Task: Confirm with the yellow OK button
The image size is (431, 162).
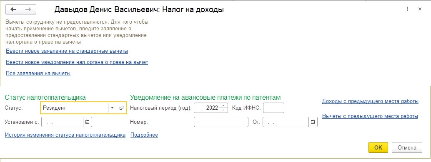Action: [378, 147]
